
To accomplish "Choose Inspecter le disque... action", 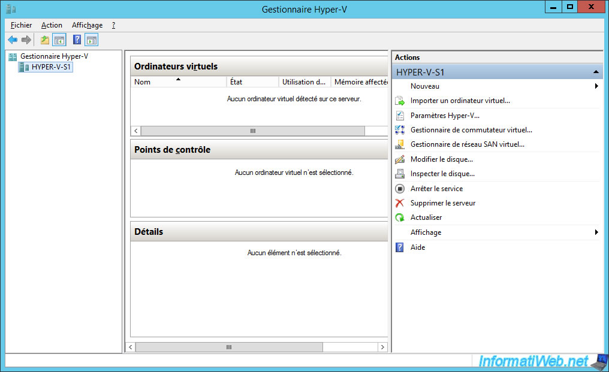I will [443, 174].
